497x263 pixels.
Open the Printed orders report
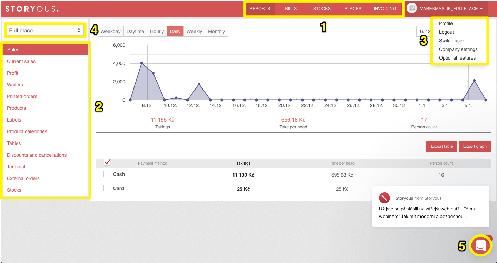22,96
